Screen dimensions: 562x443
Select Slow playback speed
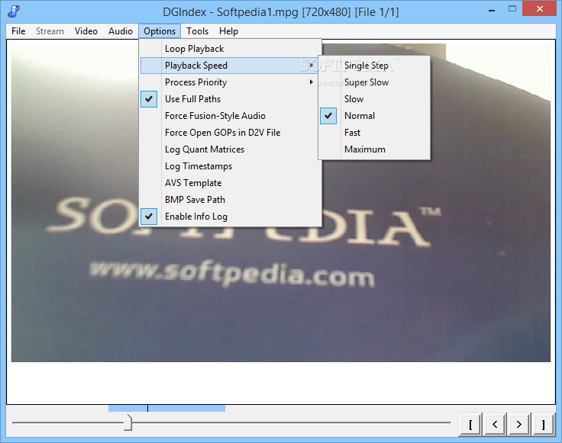(374, 99)
